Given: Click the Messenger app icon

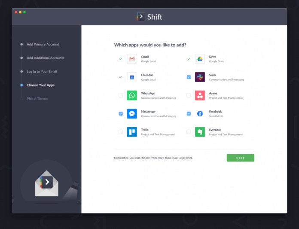Looking at the screenshot, I should (x=132, y=114).
